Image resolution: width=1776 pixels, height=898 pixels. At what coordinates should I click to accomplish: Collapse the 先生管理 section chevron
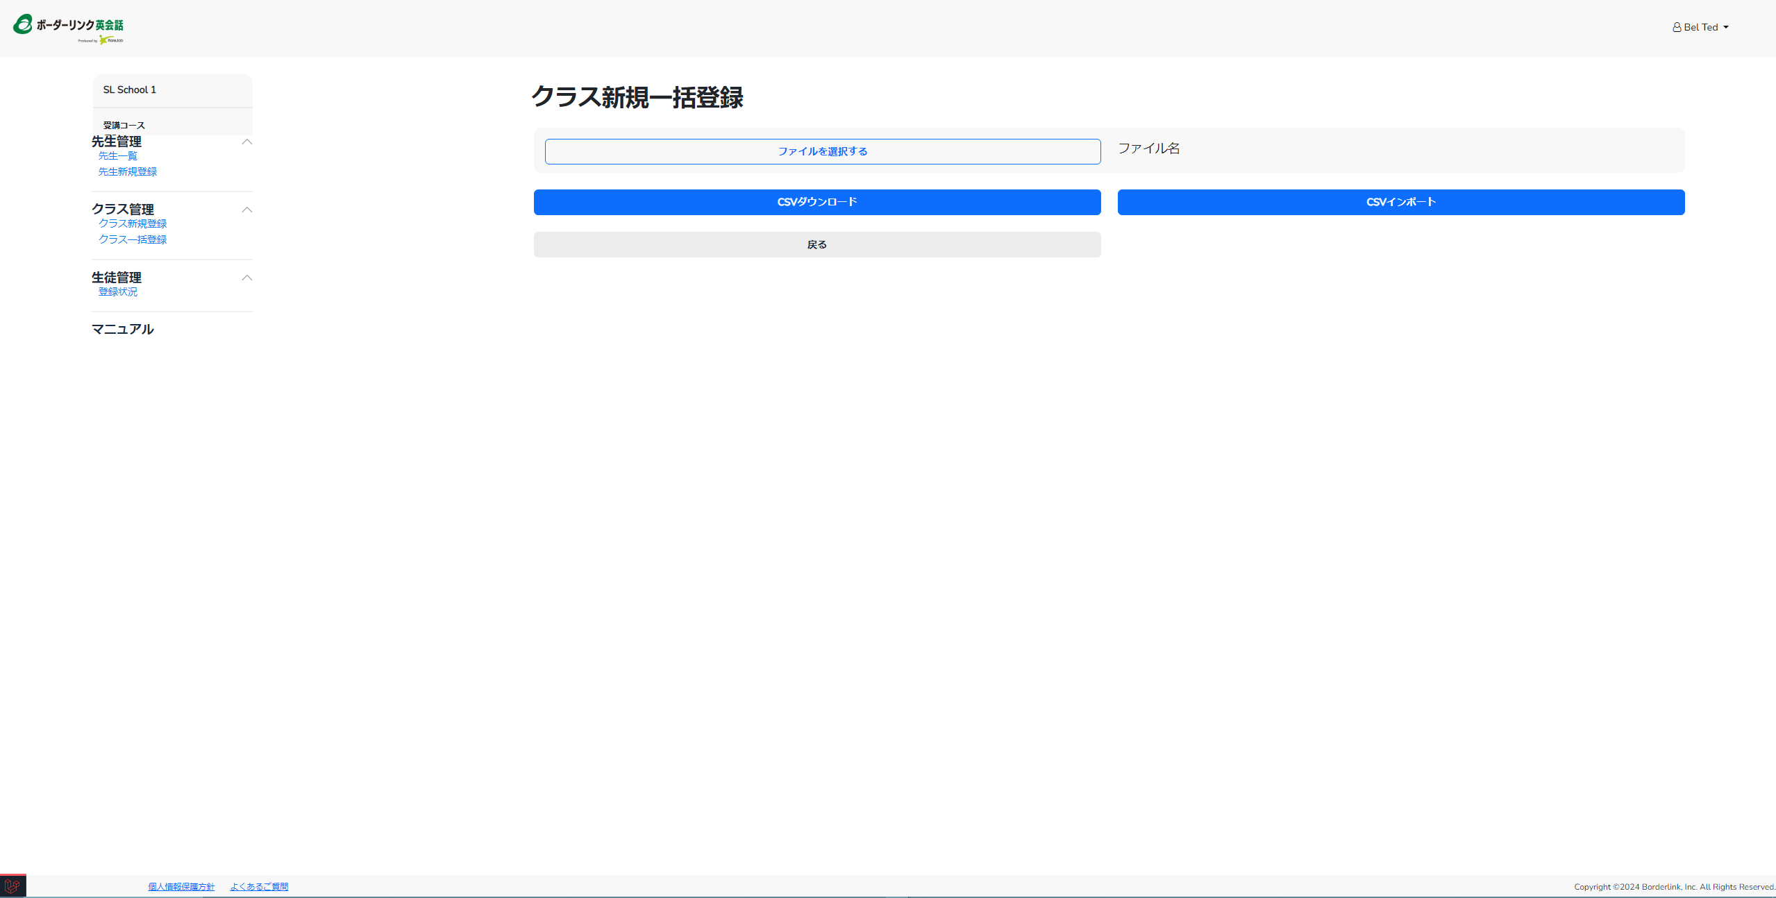click(x=246, y=142)
